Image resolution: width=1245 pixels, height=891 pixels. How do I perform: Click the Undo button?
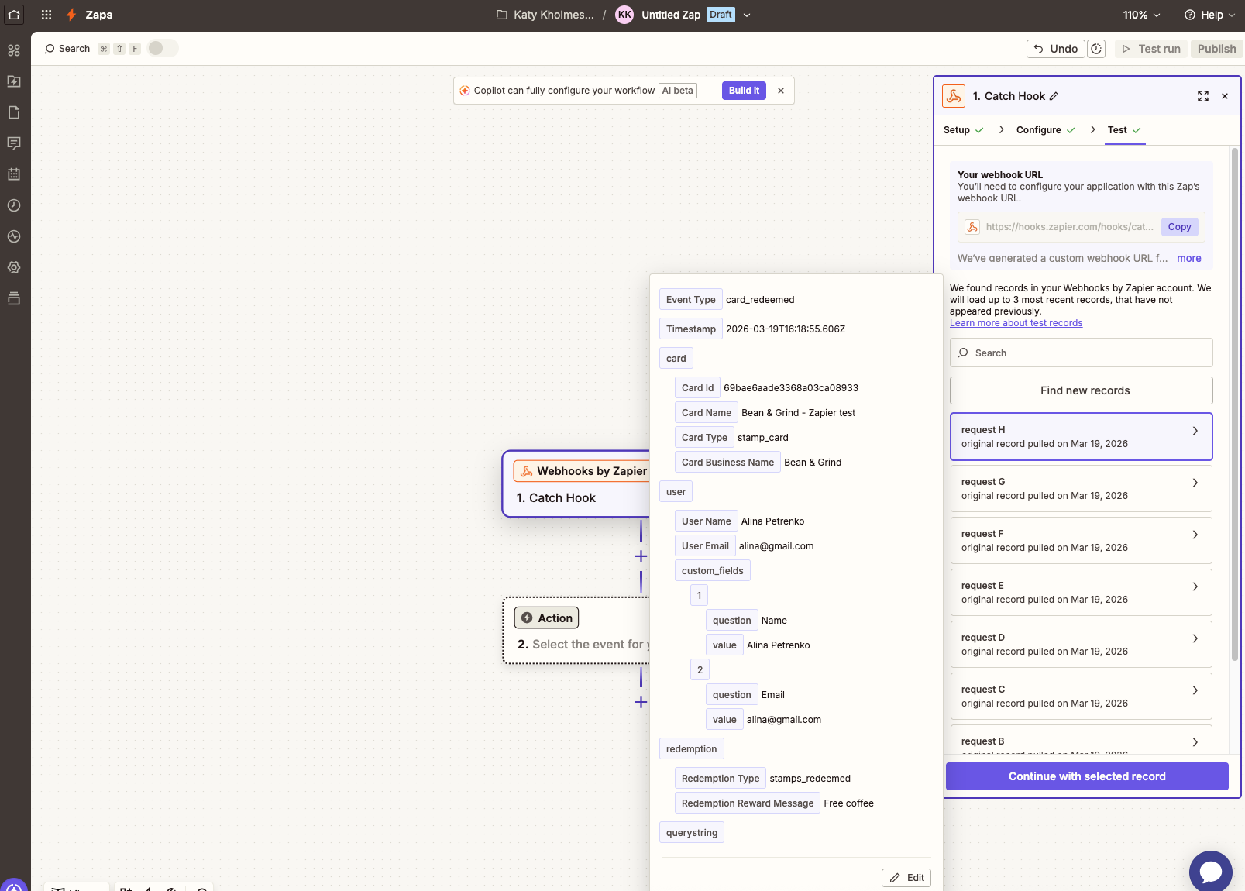point(1055,49)
